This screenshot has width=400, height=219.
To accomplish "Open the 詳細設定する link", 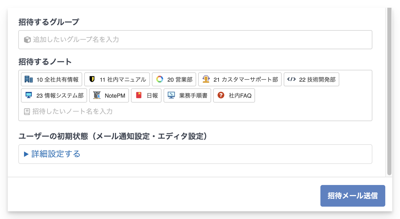I will 56,154.
